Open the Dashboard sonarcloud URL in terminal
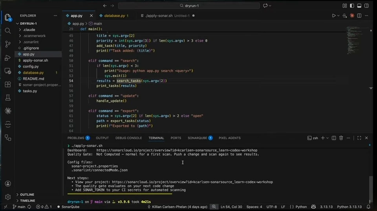Viewport: 377px width, 211px height. pos(177,150)
